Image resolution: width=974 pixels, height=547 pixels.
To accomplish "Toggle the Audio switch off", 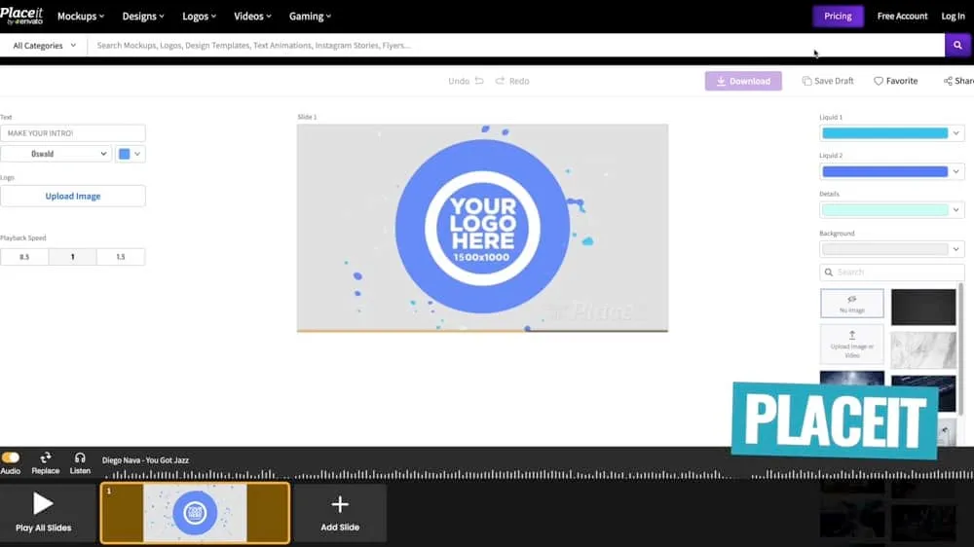I will [x=11, y=457].
